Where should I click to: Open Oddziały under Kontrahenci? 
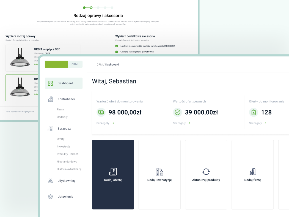(x=62, y=117)
